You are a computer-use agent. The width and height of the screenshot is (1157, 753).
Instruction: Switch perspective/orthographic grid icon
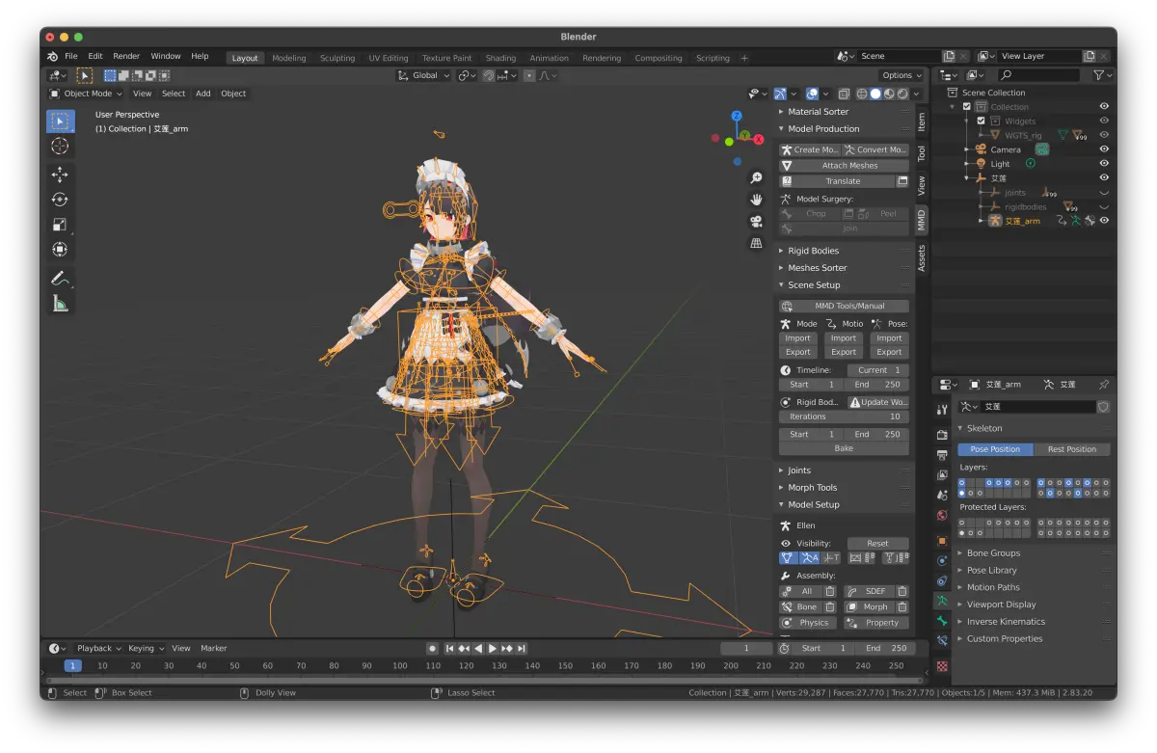(757, 243)
